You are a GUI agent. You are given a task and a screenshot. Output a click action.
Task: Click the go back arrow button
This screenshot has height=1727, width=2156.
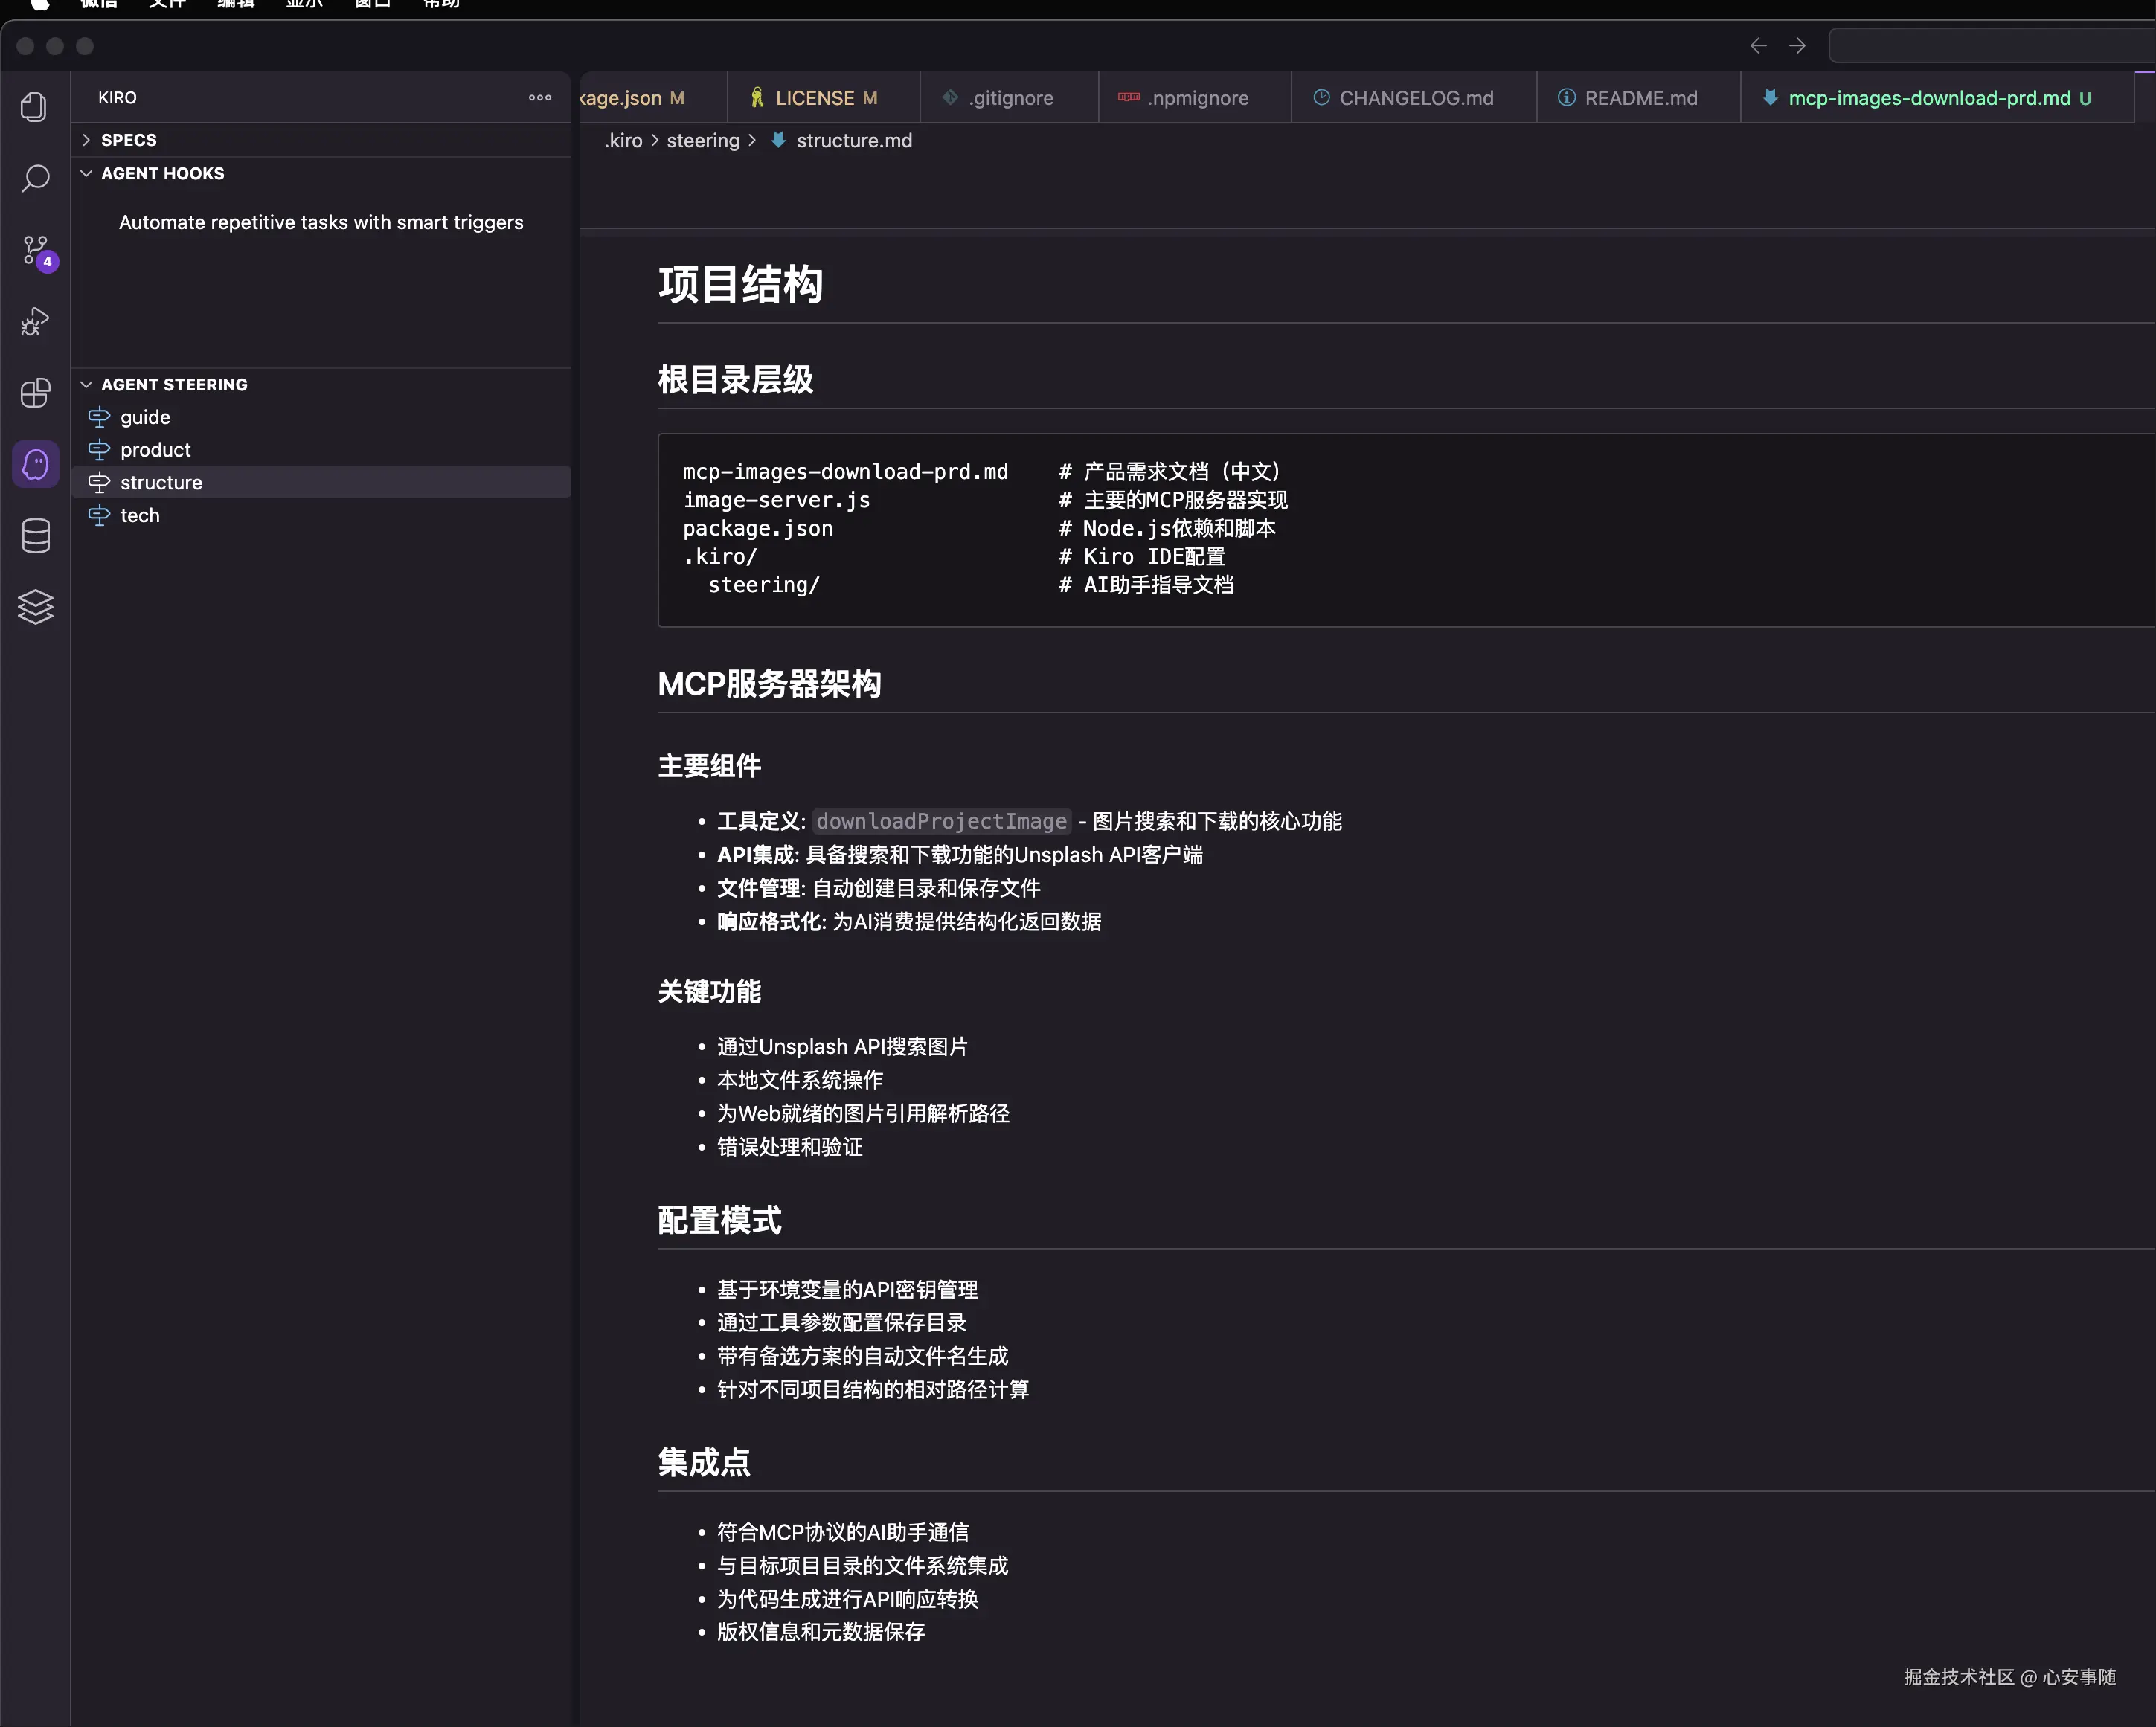[x=1758, y=46]
